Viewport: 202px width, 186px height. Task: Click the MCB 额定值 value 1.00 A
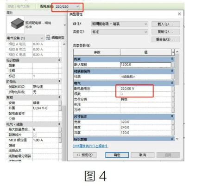point(46,140)
